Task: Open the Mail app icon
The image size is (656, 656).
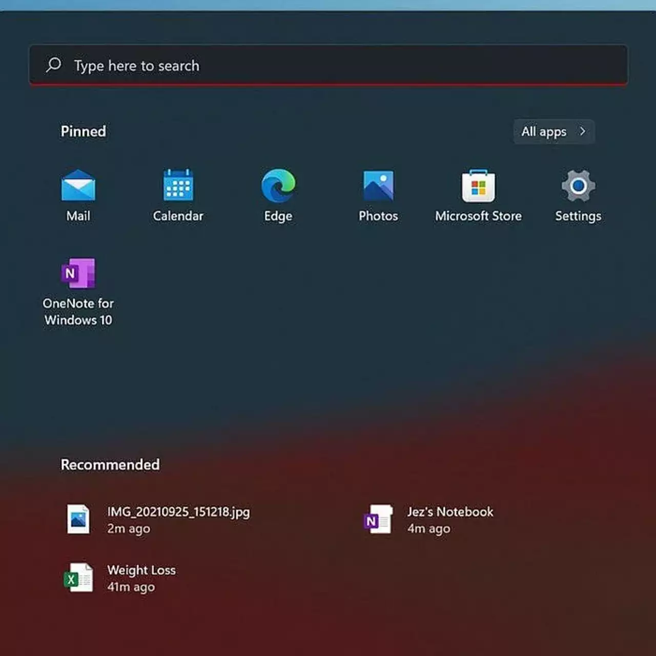Action: point(78,185)
